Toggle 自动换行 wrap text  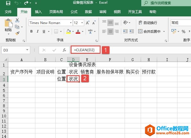(x=148, y=23)
